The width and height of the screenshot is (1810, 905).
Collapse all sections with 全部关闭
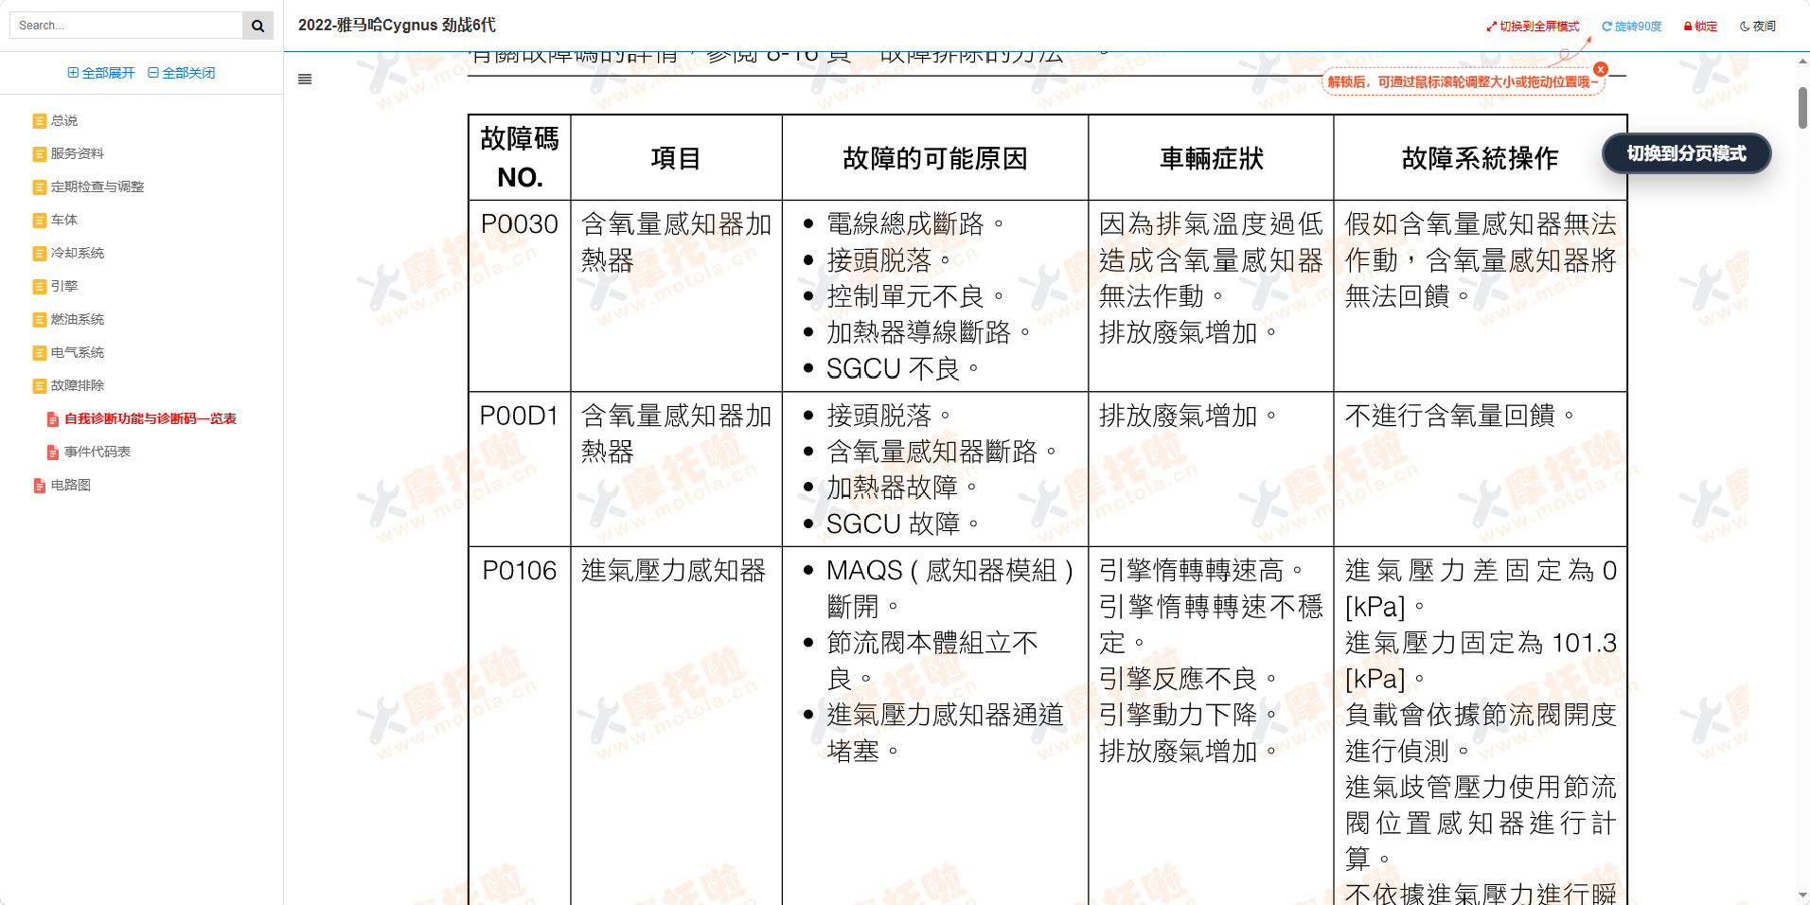pos(182,73)
